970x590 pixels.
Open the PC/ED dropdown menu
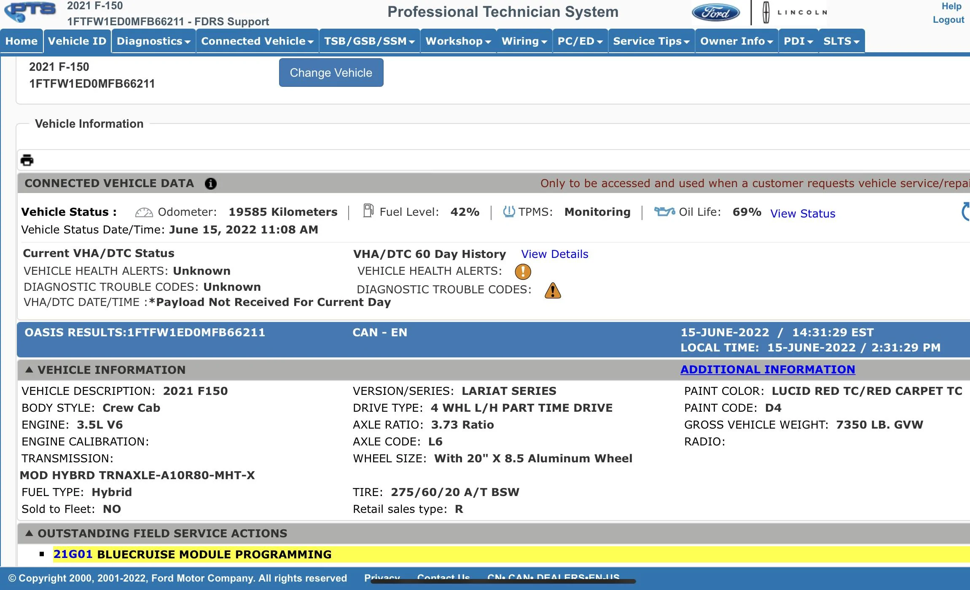pyautogui.click(x=580, y=41)
